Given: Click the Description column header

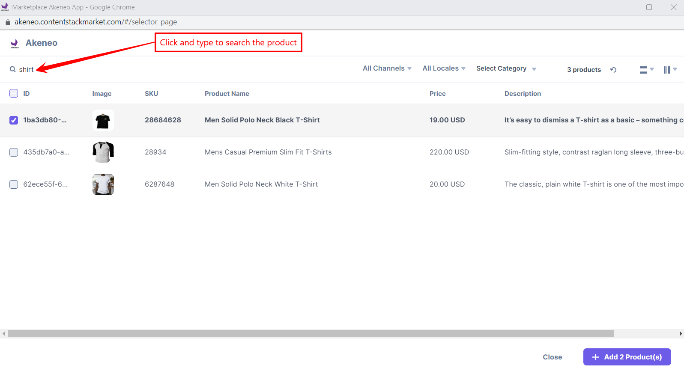Looking at the screenshot, I should (523, 94).
